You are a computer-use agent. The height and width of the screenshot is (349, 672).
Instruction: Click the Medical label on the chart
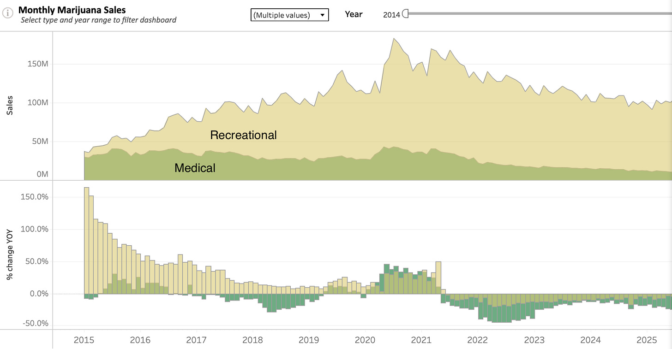tap(194, 168)
